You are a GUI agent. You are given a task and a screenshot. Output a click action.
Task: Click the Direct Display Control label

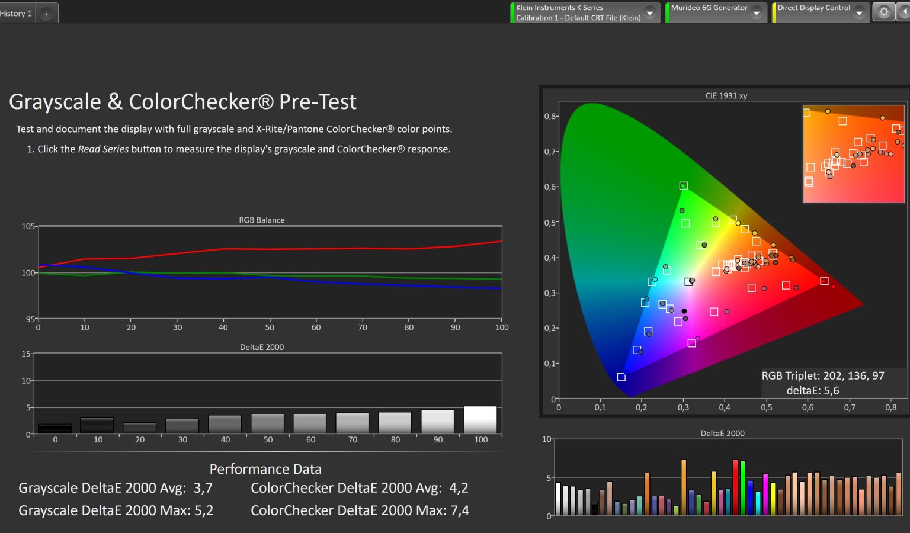point(813,8)
